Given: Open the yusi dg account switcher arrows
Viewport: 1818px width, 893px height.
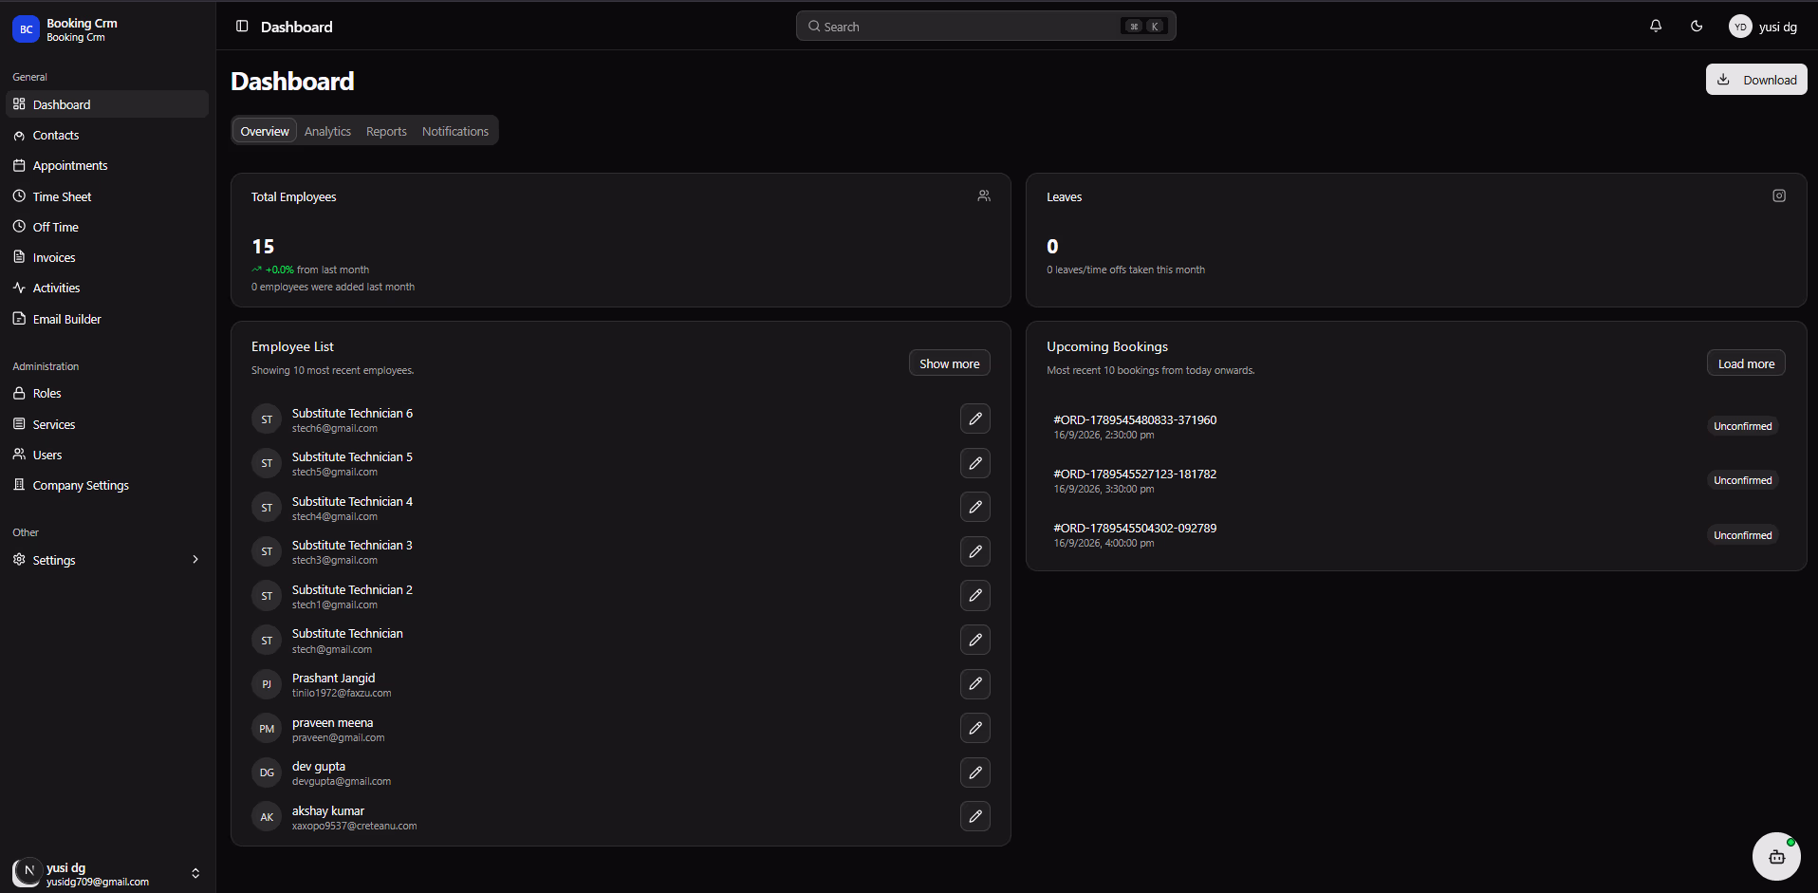Looking at the screenshot, I should tap(195, 873).
